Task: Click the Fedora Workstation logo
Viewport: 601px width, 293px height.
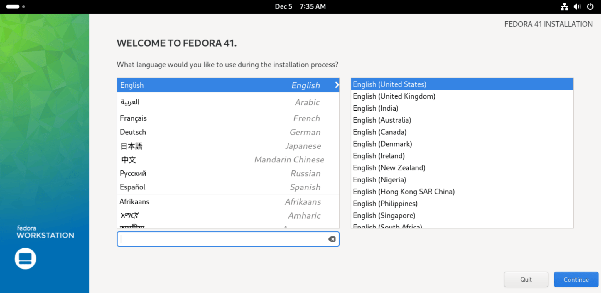Action: 25,258
